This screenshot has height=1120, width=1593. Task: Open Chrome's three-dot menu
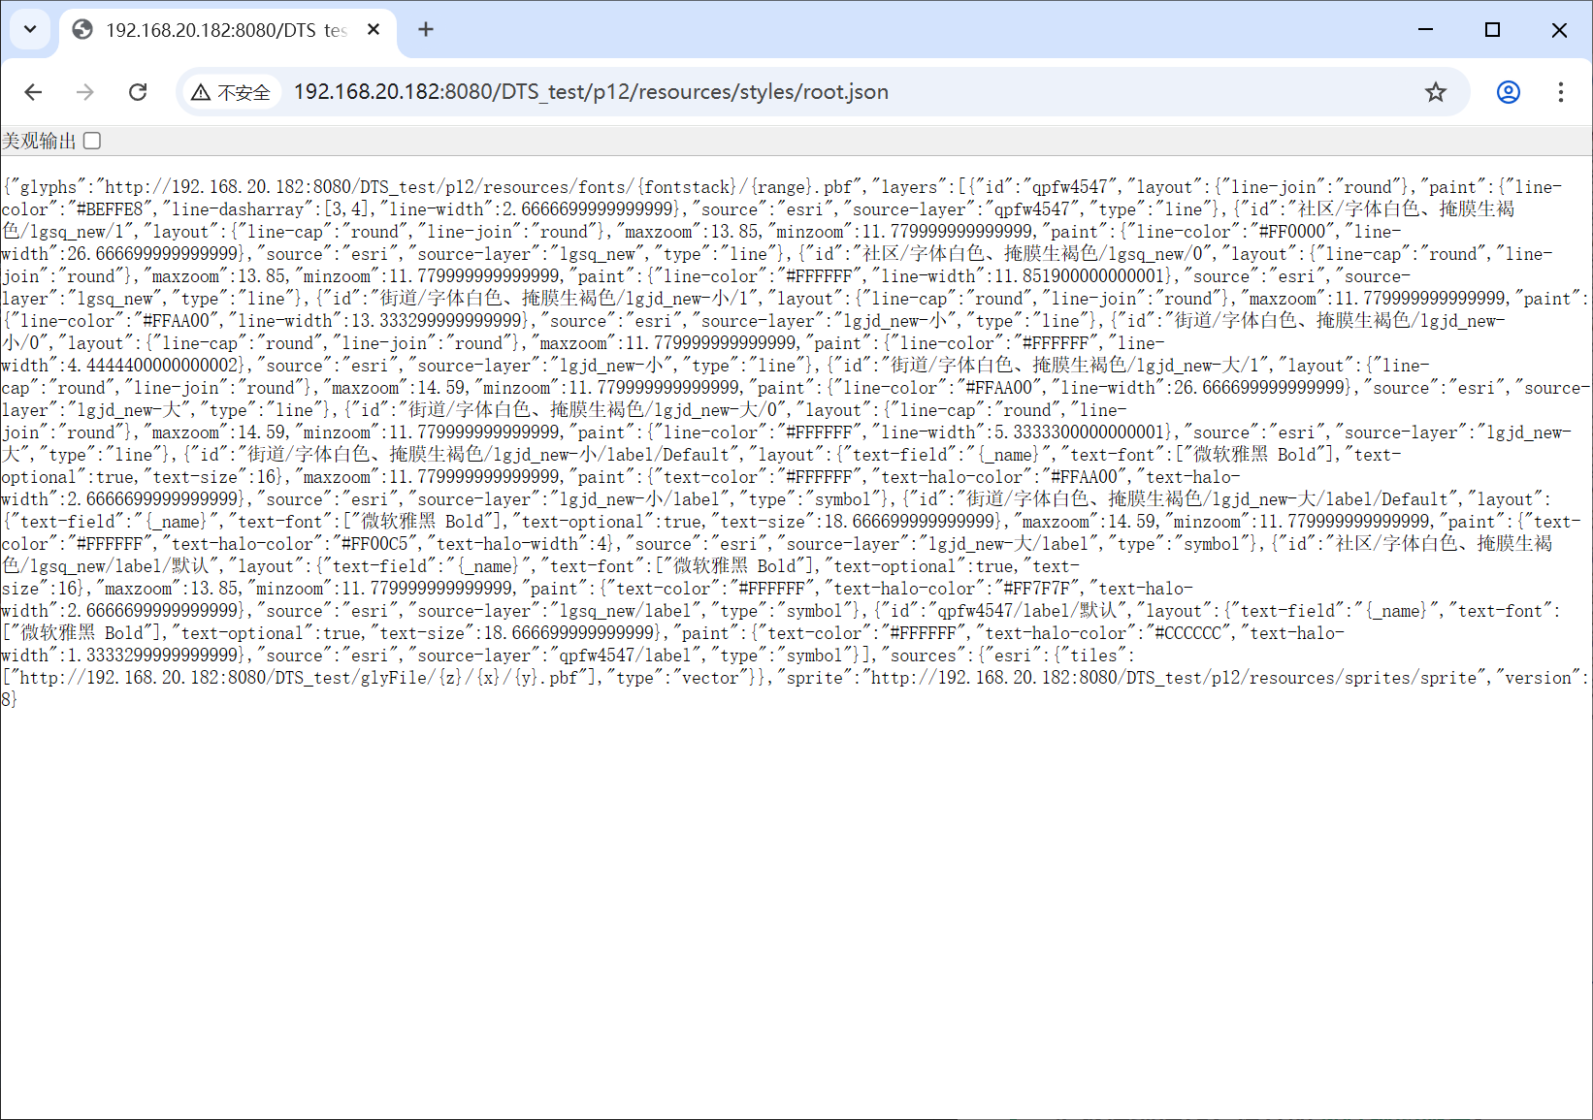coord(1560,92)
